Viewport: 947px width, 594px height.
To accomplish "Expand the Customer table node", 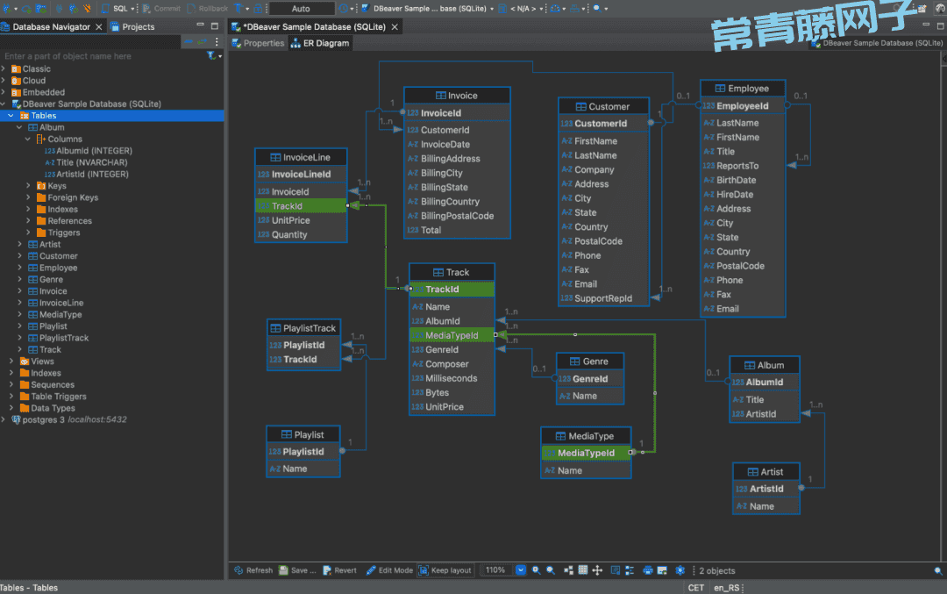I will pos(19,256).
